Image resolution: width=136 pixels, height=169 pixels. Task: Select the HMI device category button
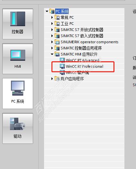[x=18, y=59]
